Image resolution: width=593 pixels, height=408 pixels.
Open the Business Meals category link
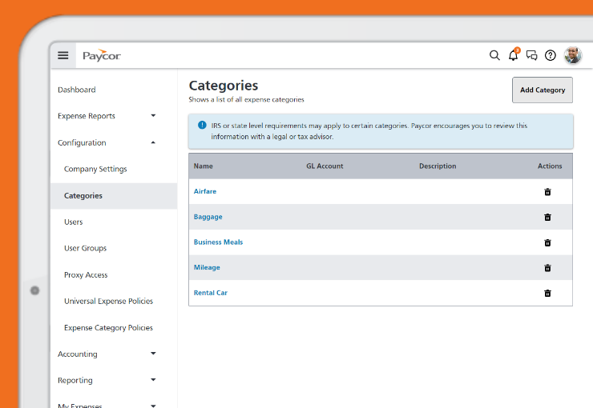(x=218, y=242)
